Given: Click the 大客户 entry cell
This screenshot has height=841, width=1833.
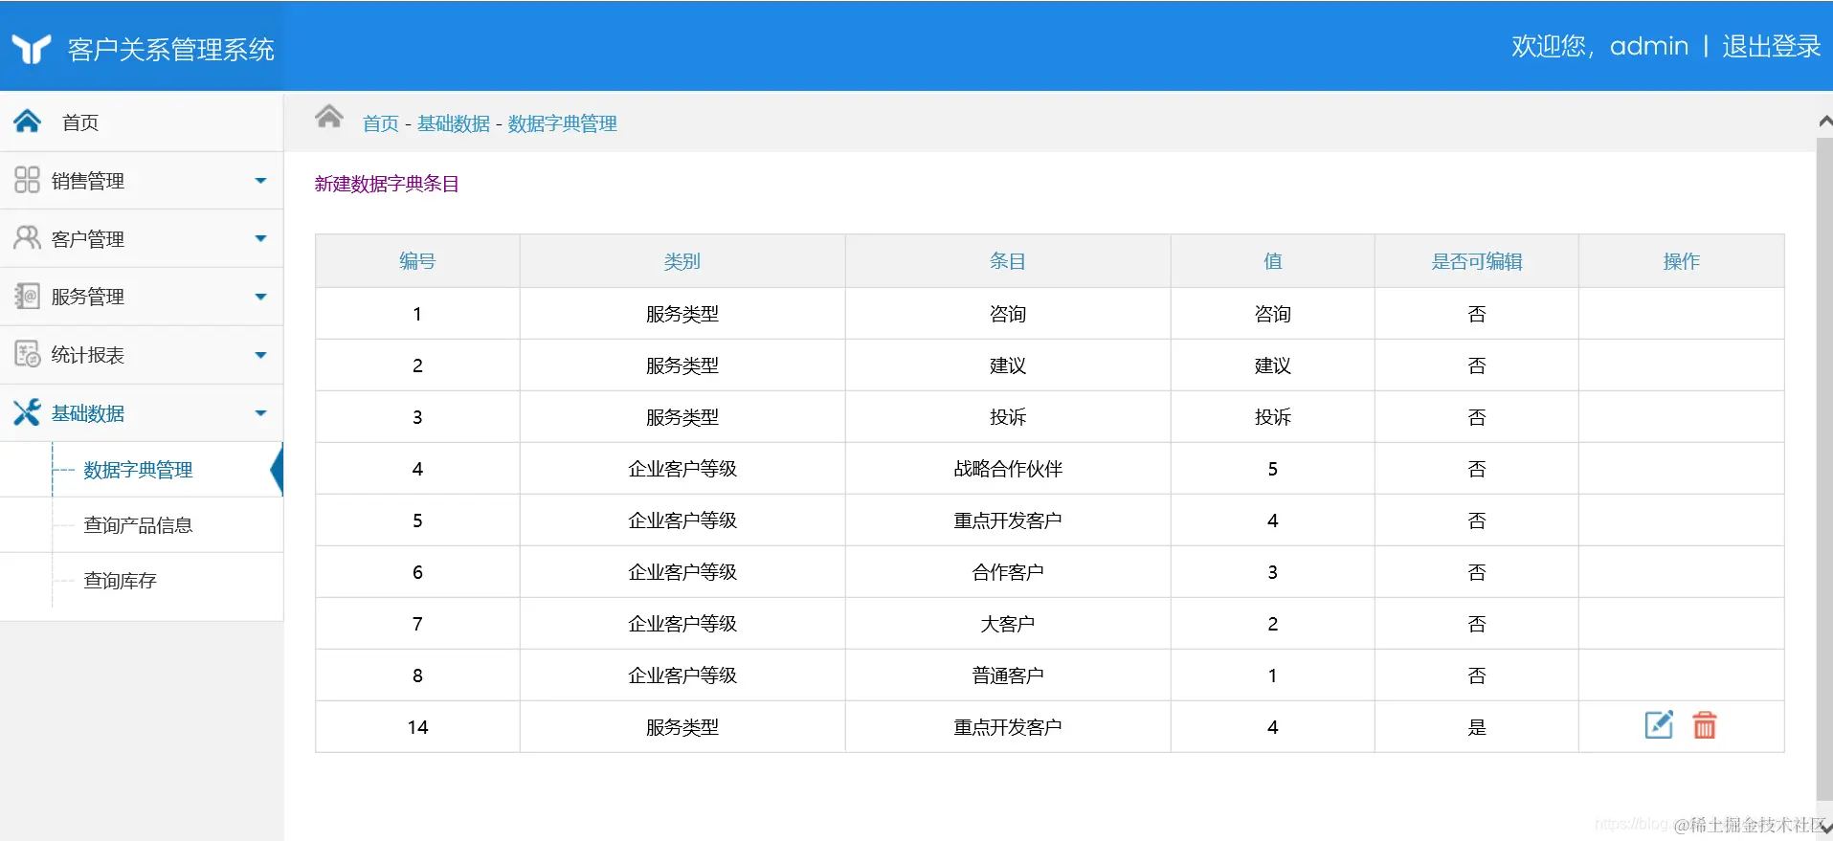Looking at the screenshot, I should click(x=1008, y=624).
